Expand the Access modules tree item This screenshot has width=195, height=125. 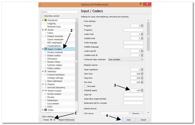[x=45, y=52]
